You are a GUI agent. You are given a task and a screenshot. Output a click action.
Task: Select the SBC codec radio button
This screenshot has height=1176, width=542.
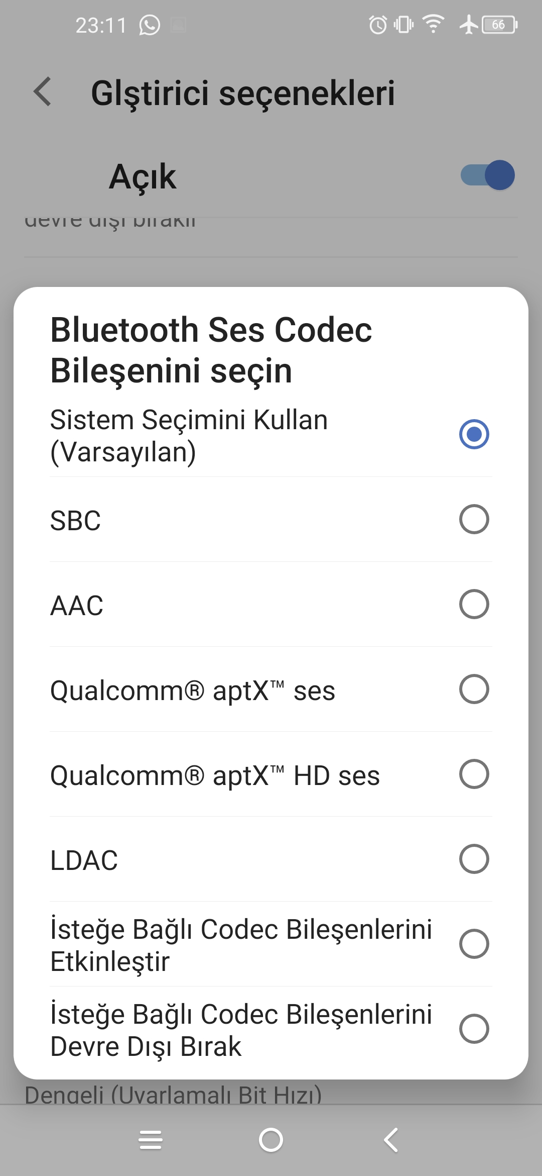474,519
